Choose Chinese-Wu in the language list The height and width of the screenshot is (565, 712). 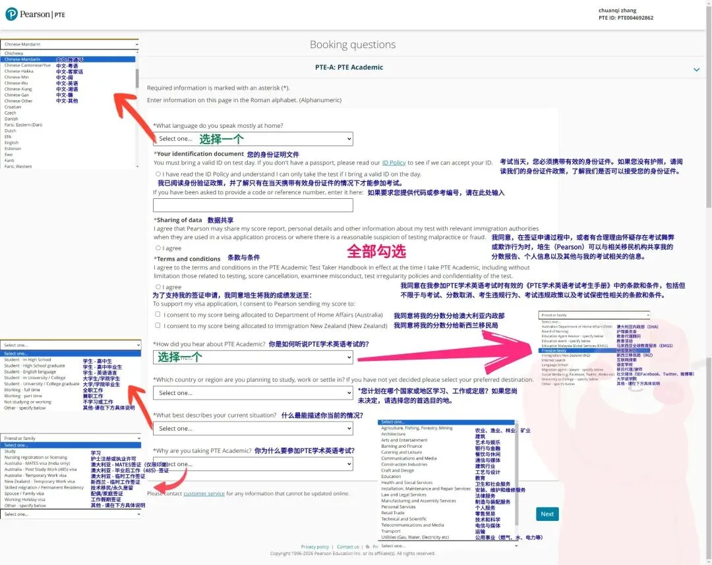coord(16,83)
